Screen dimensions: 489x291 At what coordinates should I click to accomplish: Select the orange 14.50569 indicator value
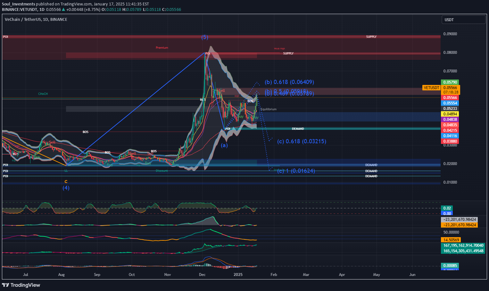tap(451, 240)
